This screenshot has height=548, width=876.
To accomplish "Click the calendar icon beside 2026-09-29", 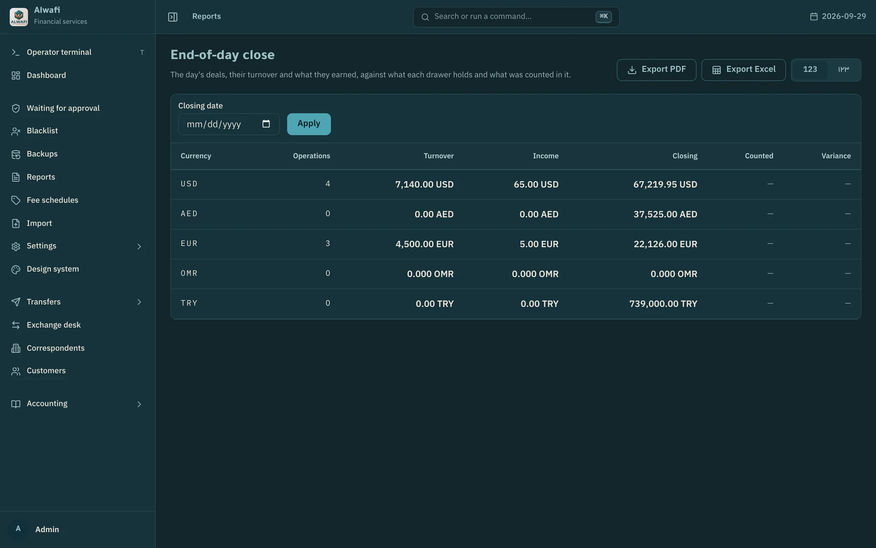I will (x=813, y=16).
